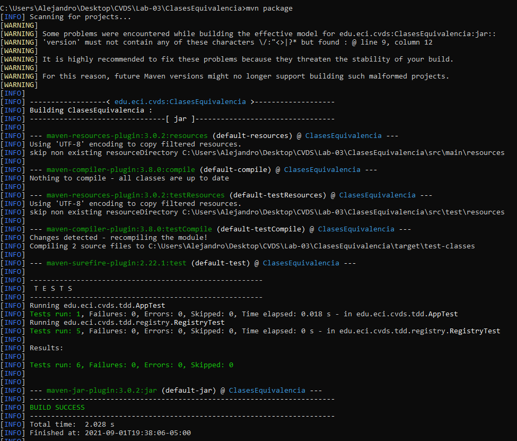Screen dimensions: 517x441
Task: Click the '(default-testCompile)' text
Action: tap(261, 229)
